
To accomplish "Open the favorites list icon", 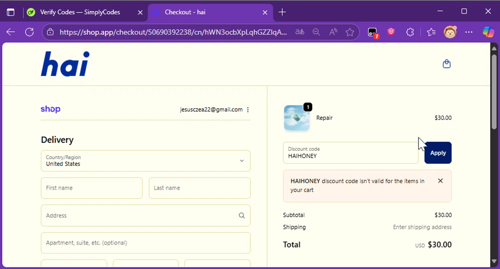I will [431, 32].
